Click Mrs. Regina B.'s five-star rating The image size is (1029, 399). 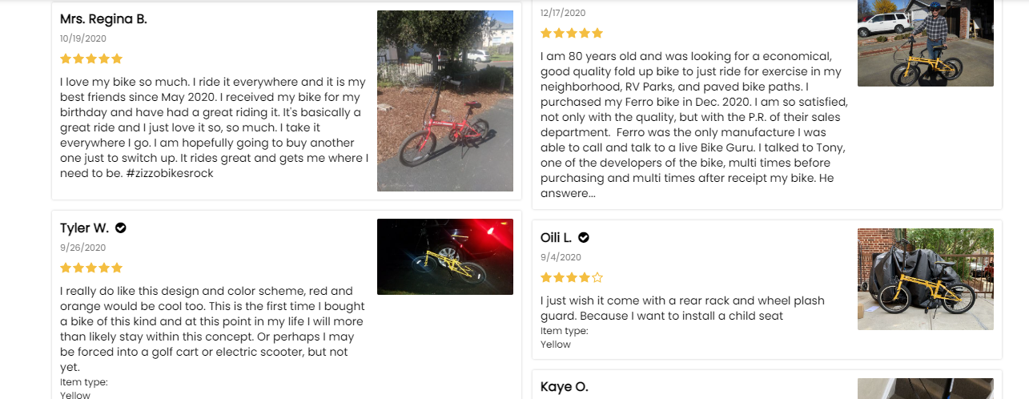click(x=91, y=58)
